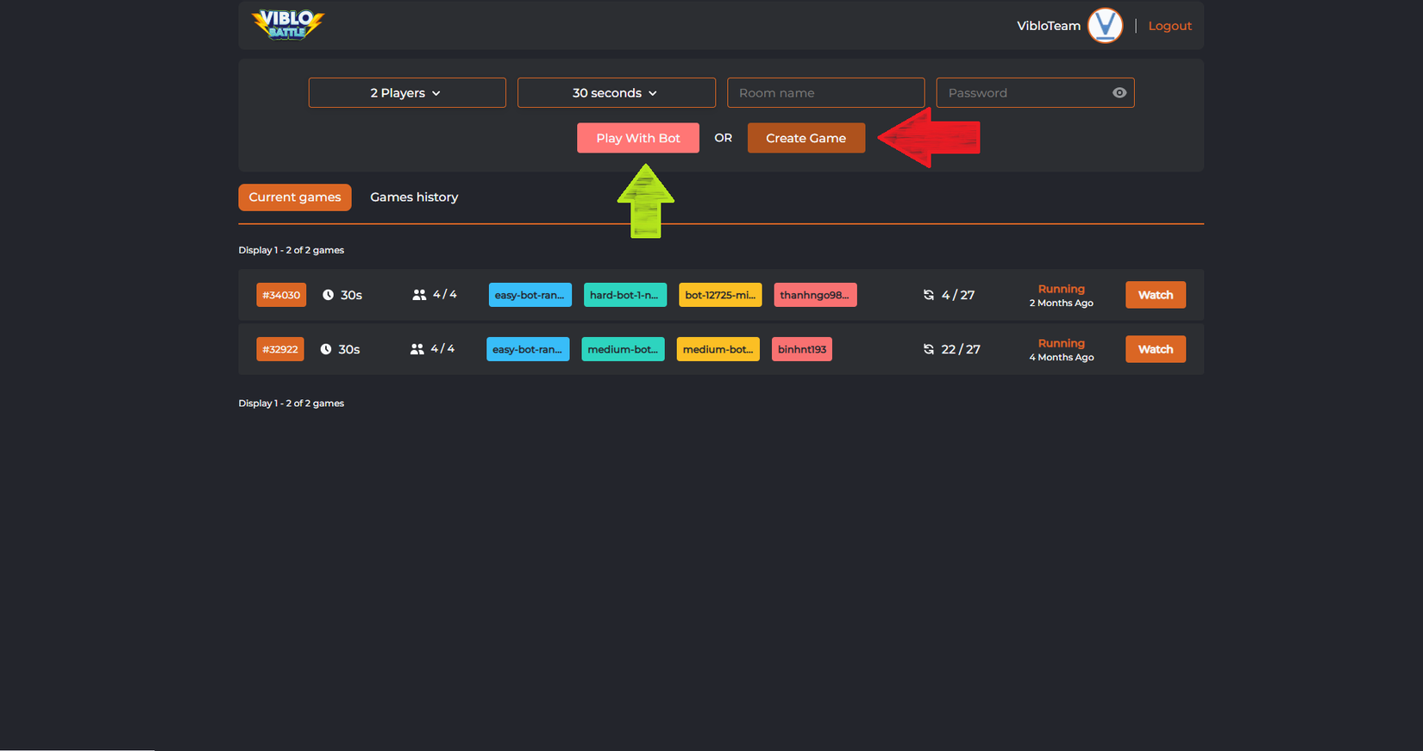Click the round refresh icon beside 22 / 27
1423x751 pixels.
(929, 349)
